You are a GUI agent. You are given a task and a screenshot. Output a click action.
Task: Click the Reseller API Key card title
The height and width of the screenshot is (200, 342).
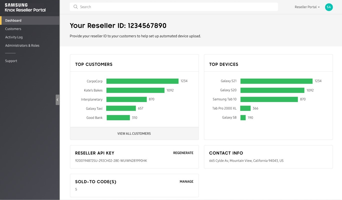(x=95, y=153)
